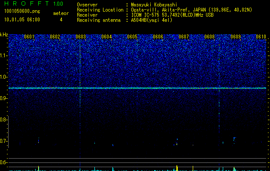Click the meteor count value 4
270x171 pixels.
coord(61,20)
